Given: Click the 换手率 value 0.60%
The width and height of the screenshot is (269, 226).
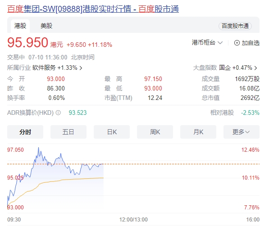Looking at the screenshot, I should (x=56, y=98).
